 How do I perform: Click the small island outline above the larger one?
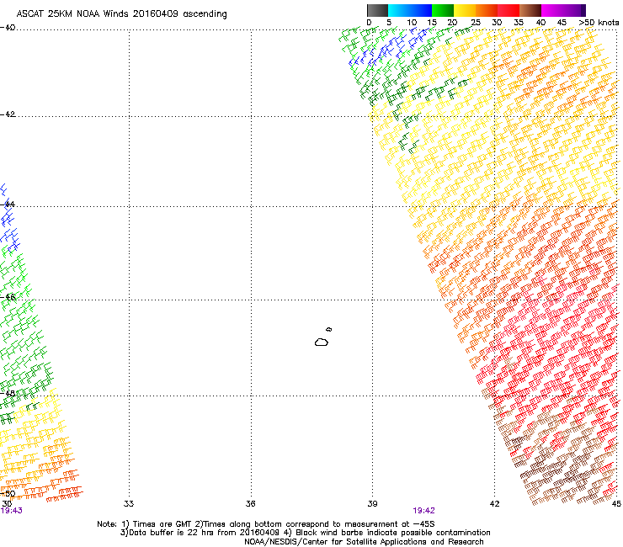click(x=329, y=329)
